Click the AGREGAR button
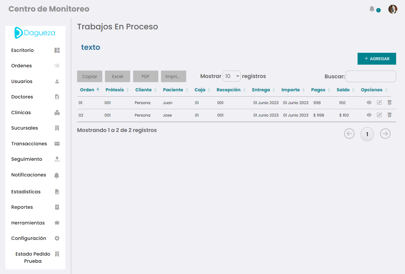The width and height of the screenshot is (405, 274). pos(377,59)
